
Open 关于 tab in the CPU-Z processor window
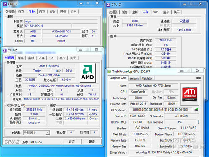73,58
